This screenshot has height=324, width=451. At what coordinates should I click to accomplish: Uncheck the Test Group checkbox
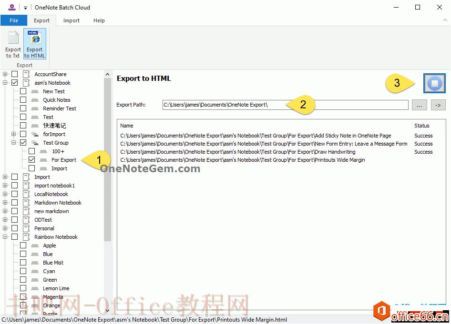point(23,143)
